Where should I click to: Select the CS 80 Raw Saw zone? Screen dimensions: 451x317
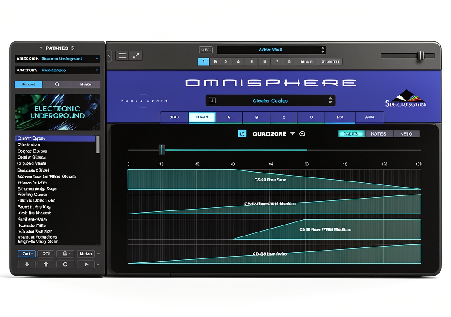pyautogui.click(x=274, y=179)
